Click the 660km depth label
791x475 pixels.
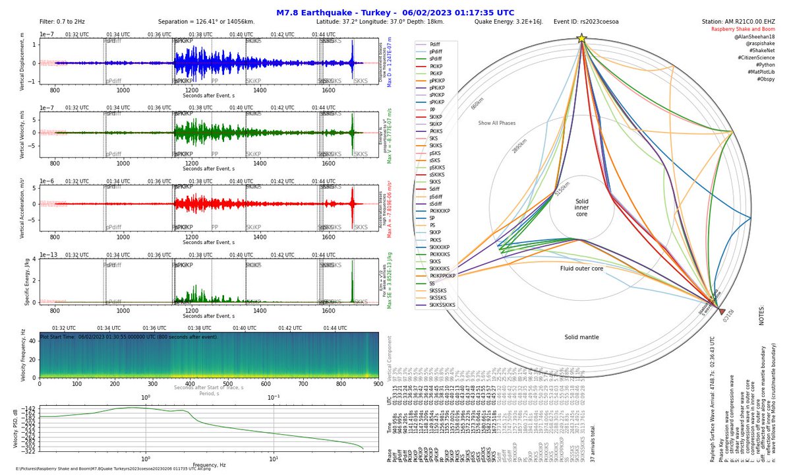click(478, 104)
